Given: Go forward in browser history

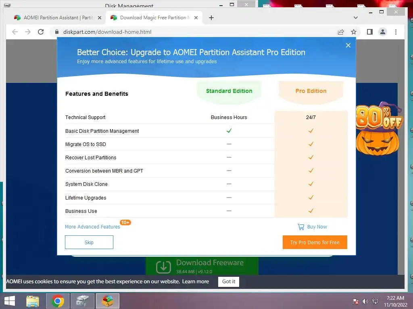Looking at the screenshot, I should (28, 32).
